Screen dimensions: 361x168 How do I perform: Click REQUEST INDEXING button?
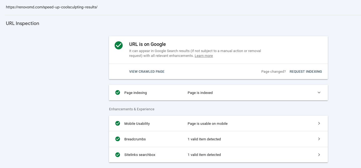click(x=306, y=72)
